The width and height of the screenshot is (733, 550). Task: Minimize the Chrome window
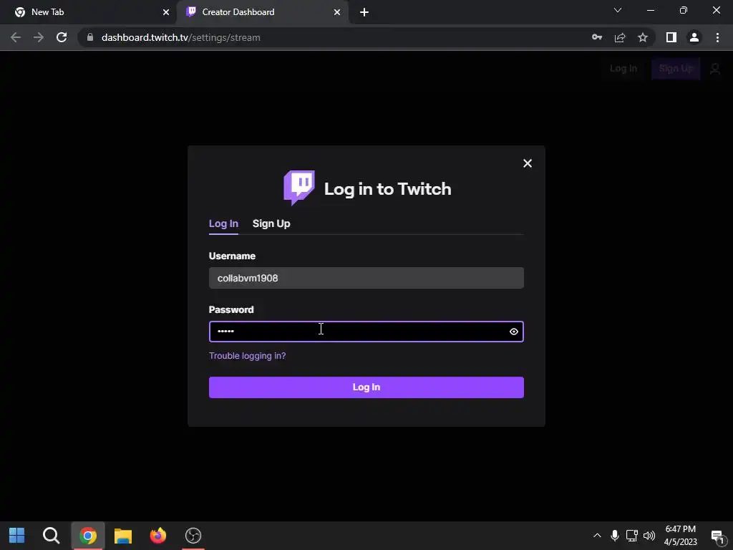click(x=651, y=10)
